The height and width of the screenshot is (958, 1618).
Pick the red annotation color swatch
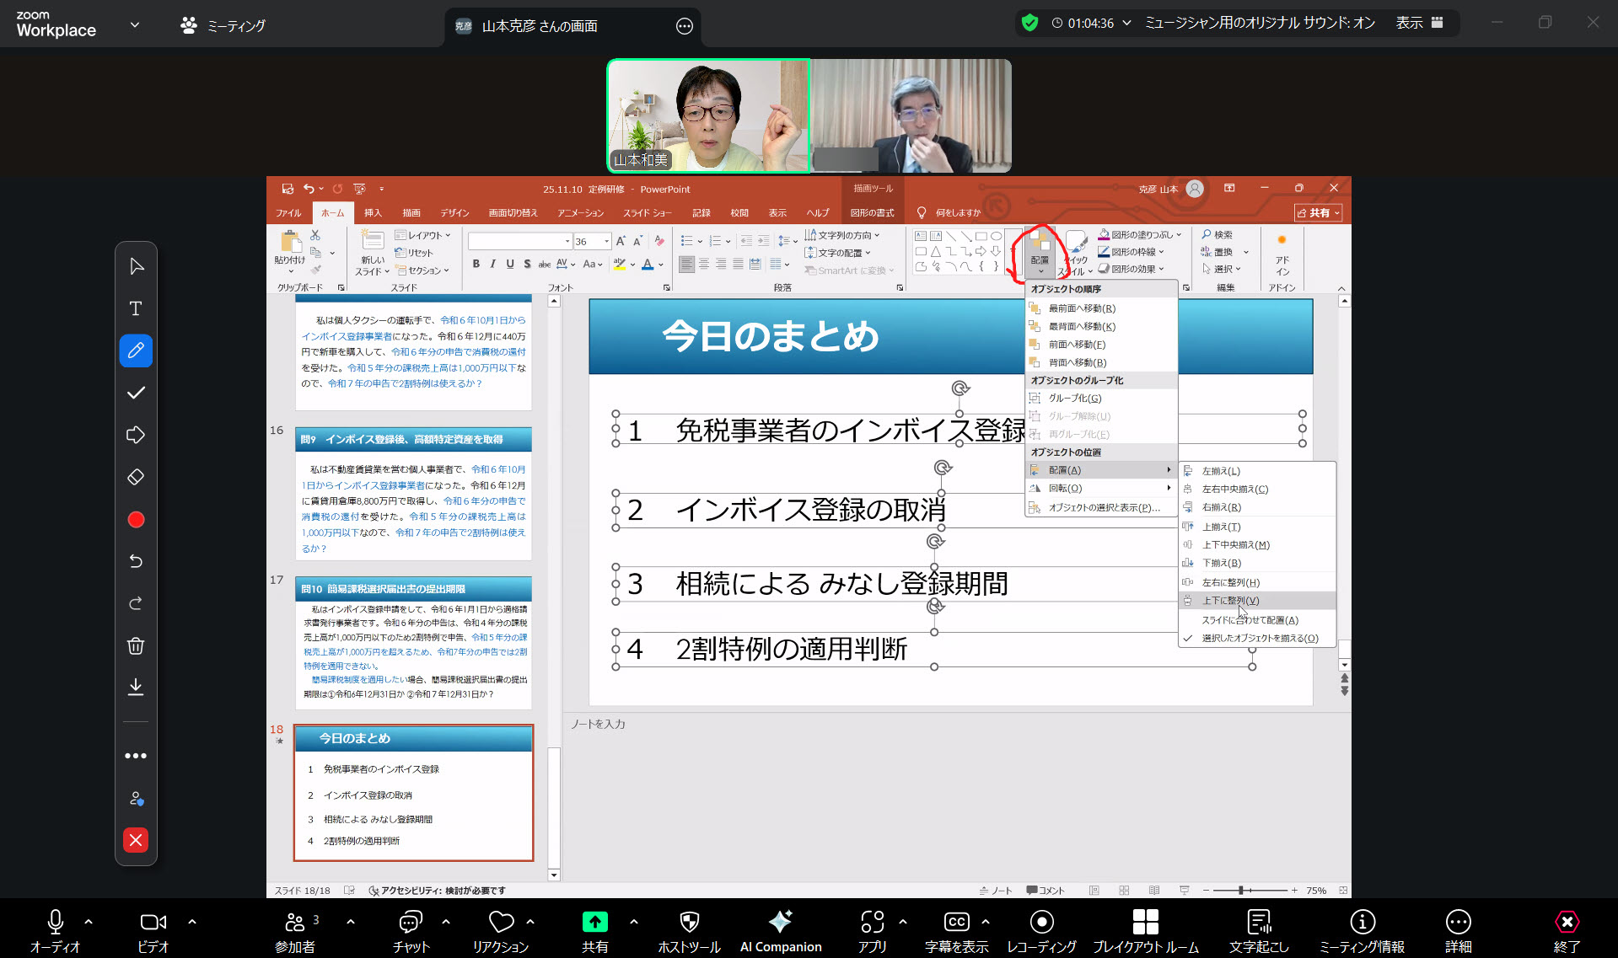tap(136, 520)
